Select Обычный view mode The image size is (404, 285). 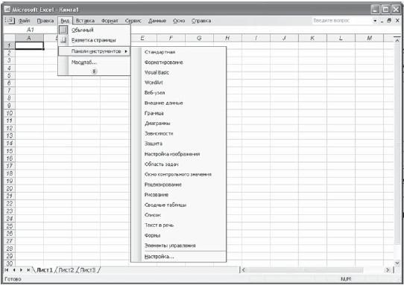point(95,30)
